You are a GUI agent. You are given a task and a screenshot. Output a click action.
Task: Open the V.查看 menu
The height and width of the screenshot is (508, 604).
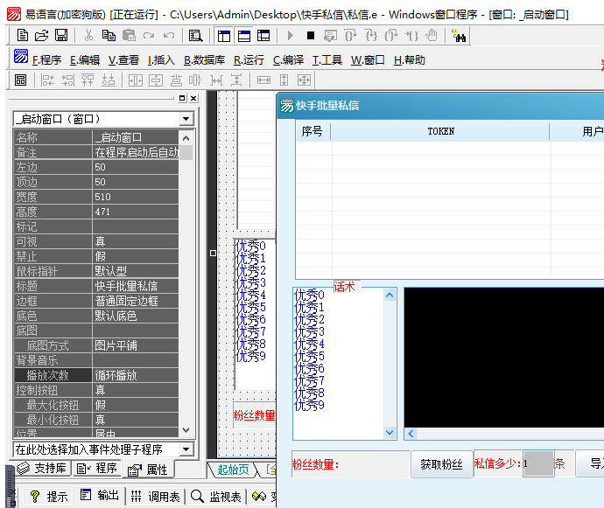pos(123,60)
